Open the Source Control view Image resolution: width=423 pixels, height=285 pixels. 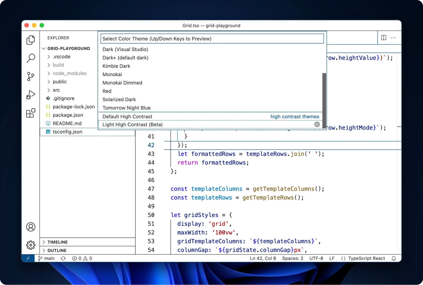coord(31,77)
